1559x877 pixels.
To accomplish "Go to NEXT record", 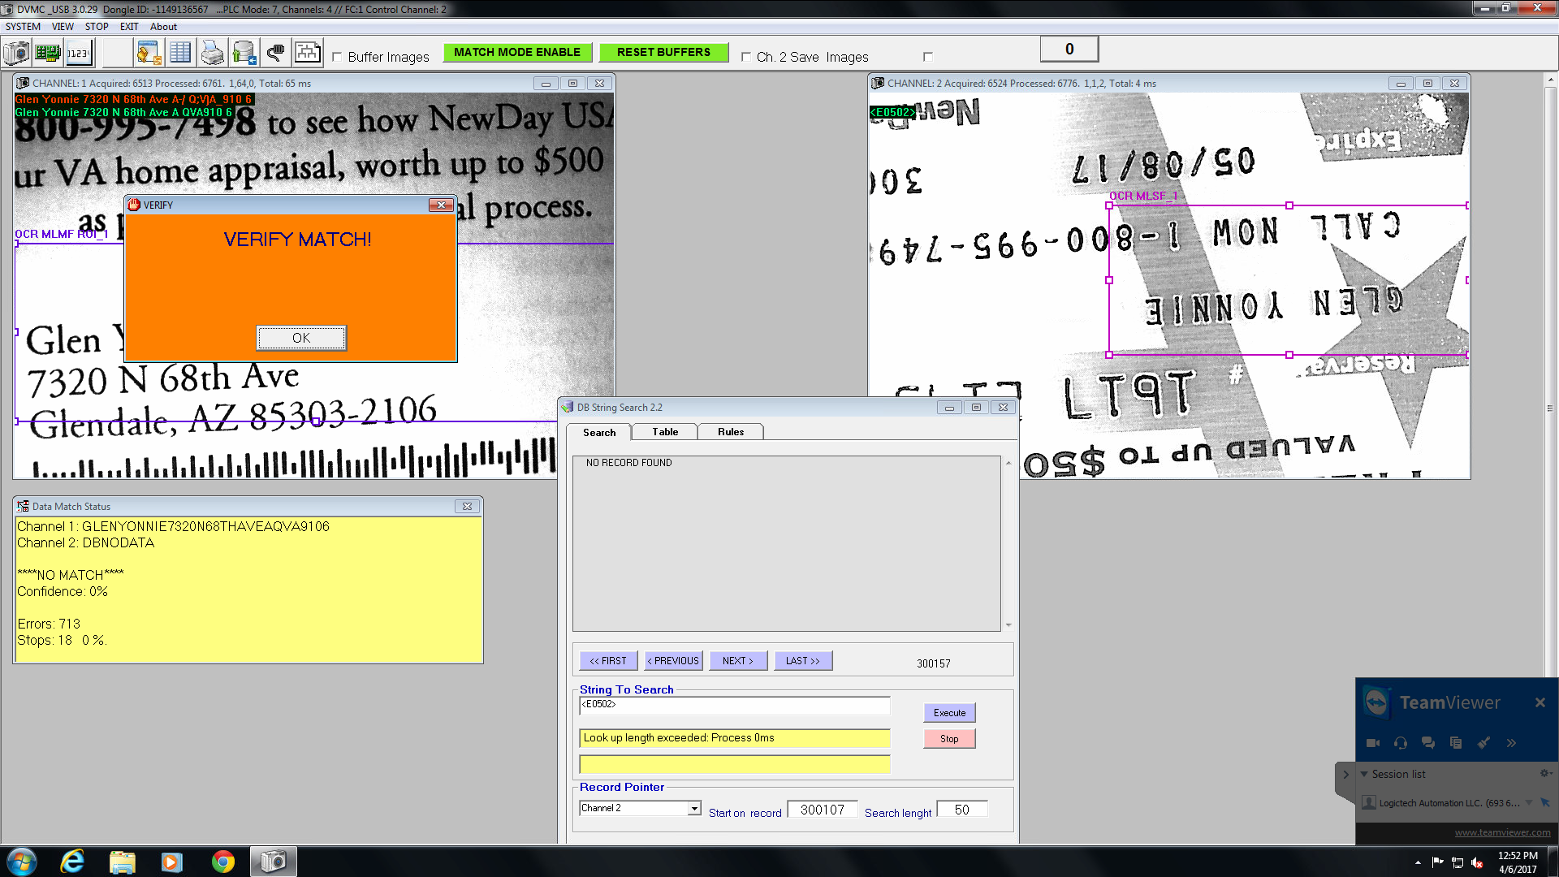I will 738,661.
